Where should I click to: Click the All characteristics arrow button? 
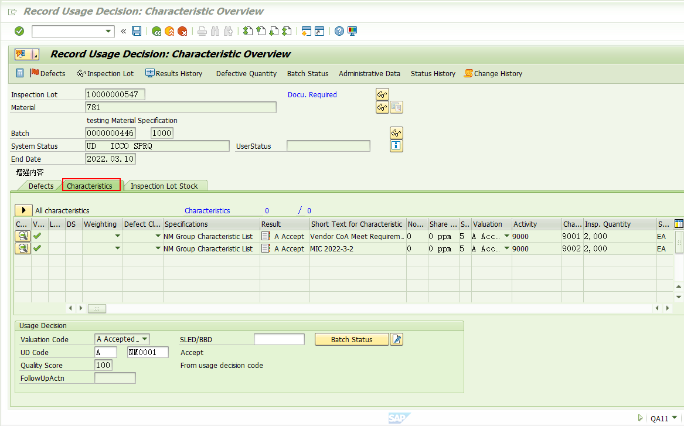pyautogui.click(x=23, y=210)
